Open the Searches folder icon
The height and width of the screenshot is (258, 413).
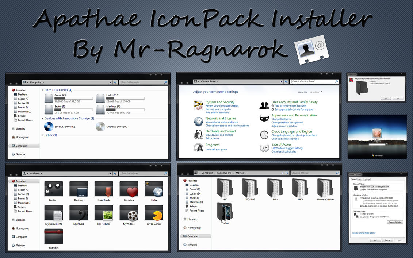pyautogui.click(x=53, y=237)
